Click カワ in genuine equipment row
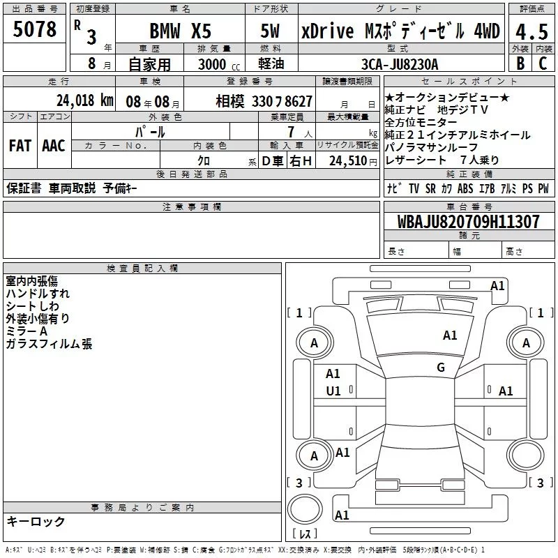This screenshot has width=558, height=558. (446, 188)
